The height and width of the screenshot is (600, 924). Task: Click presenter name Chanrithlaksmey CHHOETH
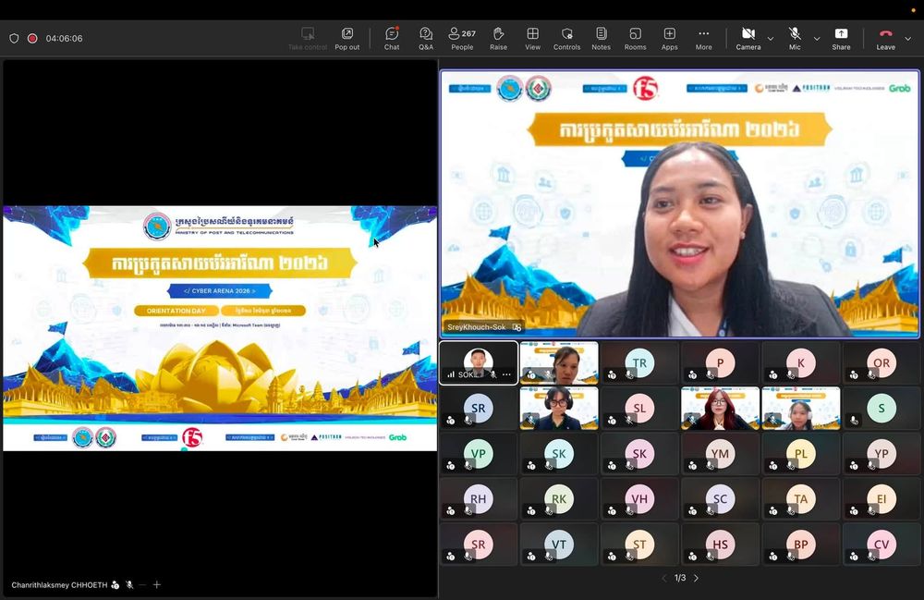(59, 585)
